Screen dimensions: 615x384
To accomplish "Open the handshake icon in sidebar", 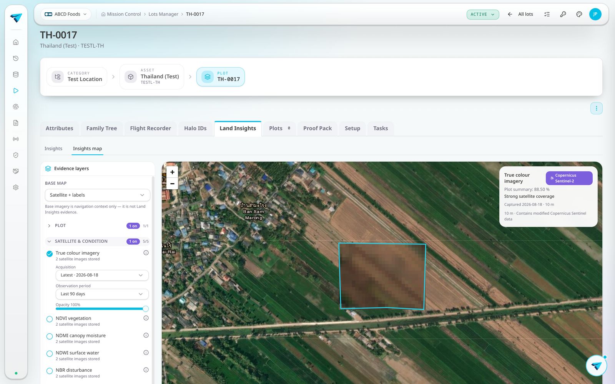I will [x=16, y=171].
